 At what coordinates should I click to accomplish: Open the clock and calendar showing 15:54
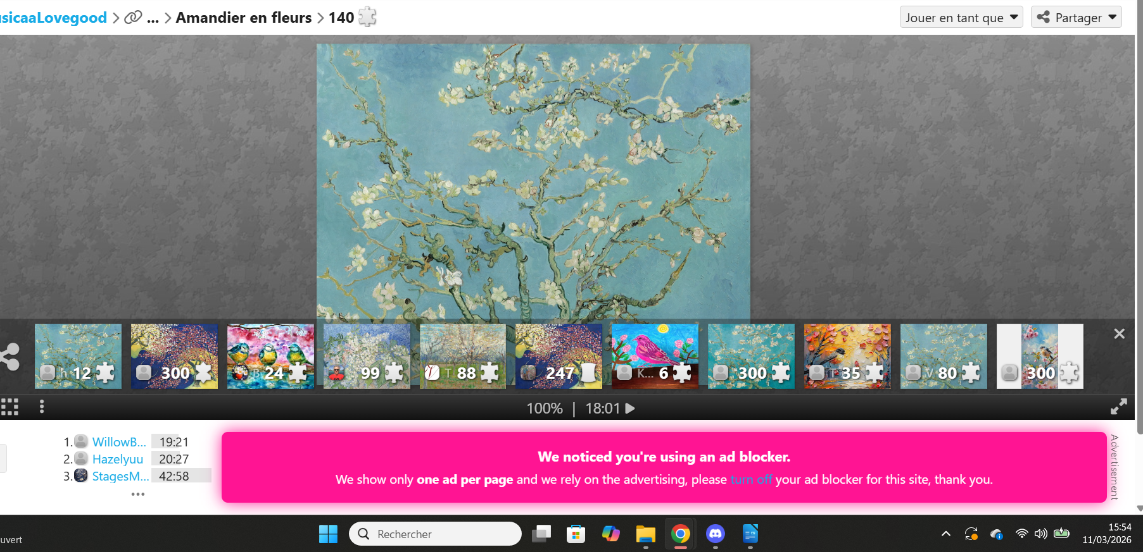point(1107,534)
